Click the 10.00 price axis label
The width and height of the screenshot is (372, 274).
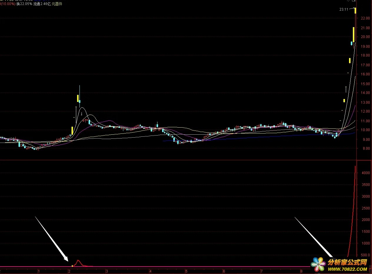(x=365, y=130)
